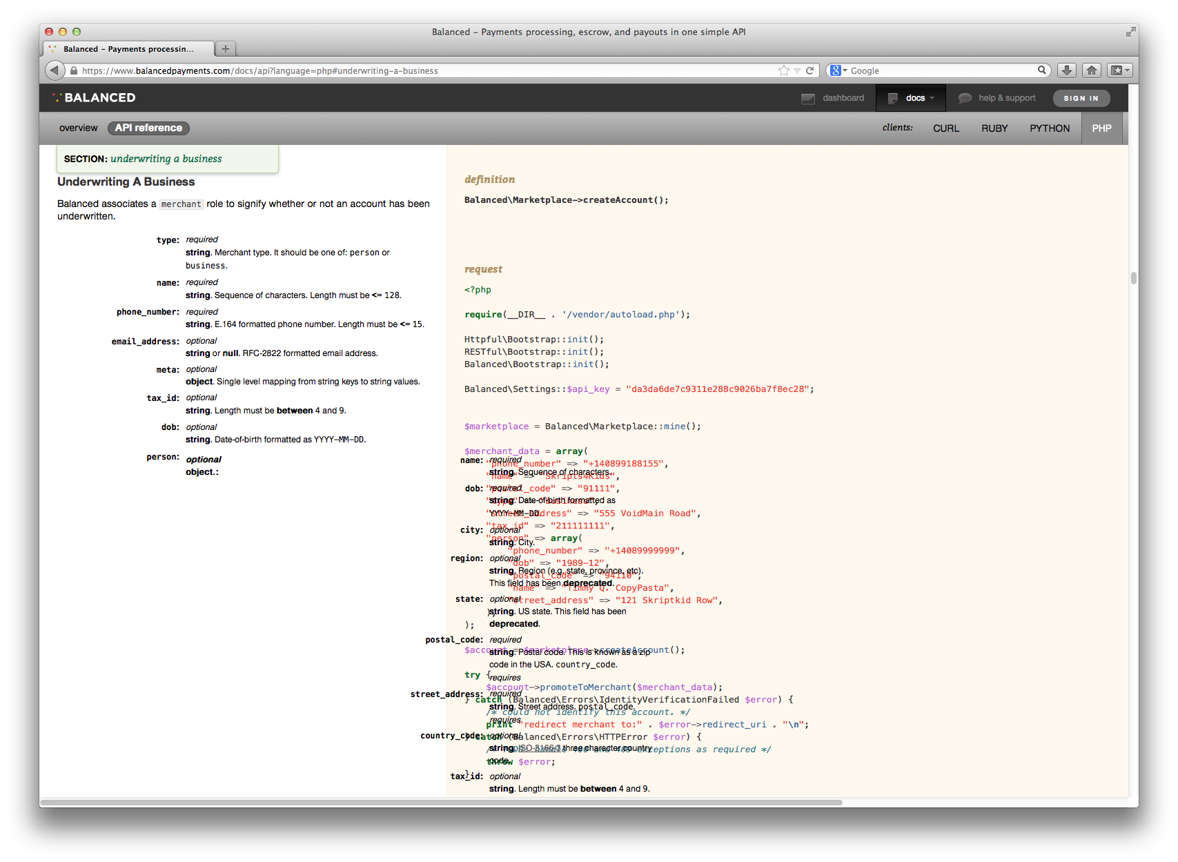
Task: Click the dashboard chart icon
Action: [808, 99]
